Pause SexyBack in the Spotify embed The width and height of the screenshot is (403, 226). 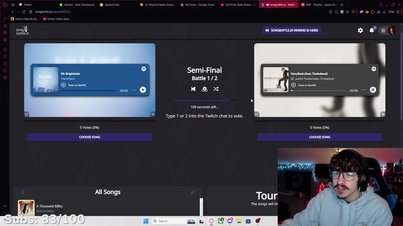373,90
